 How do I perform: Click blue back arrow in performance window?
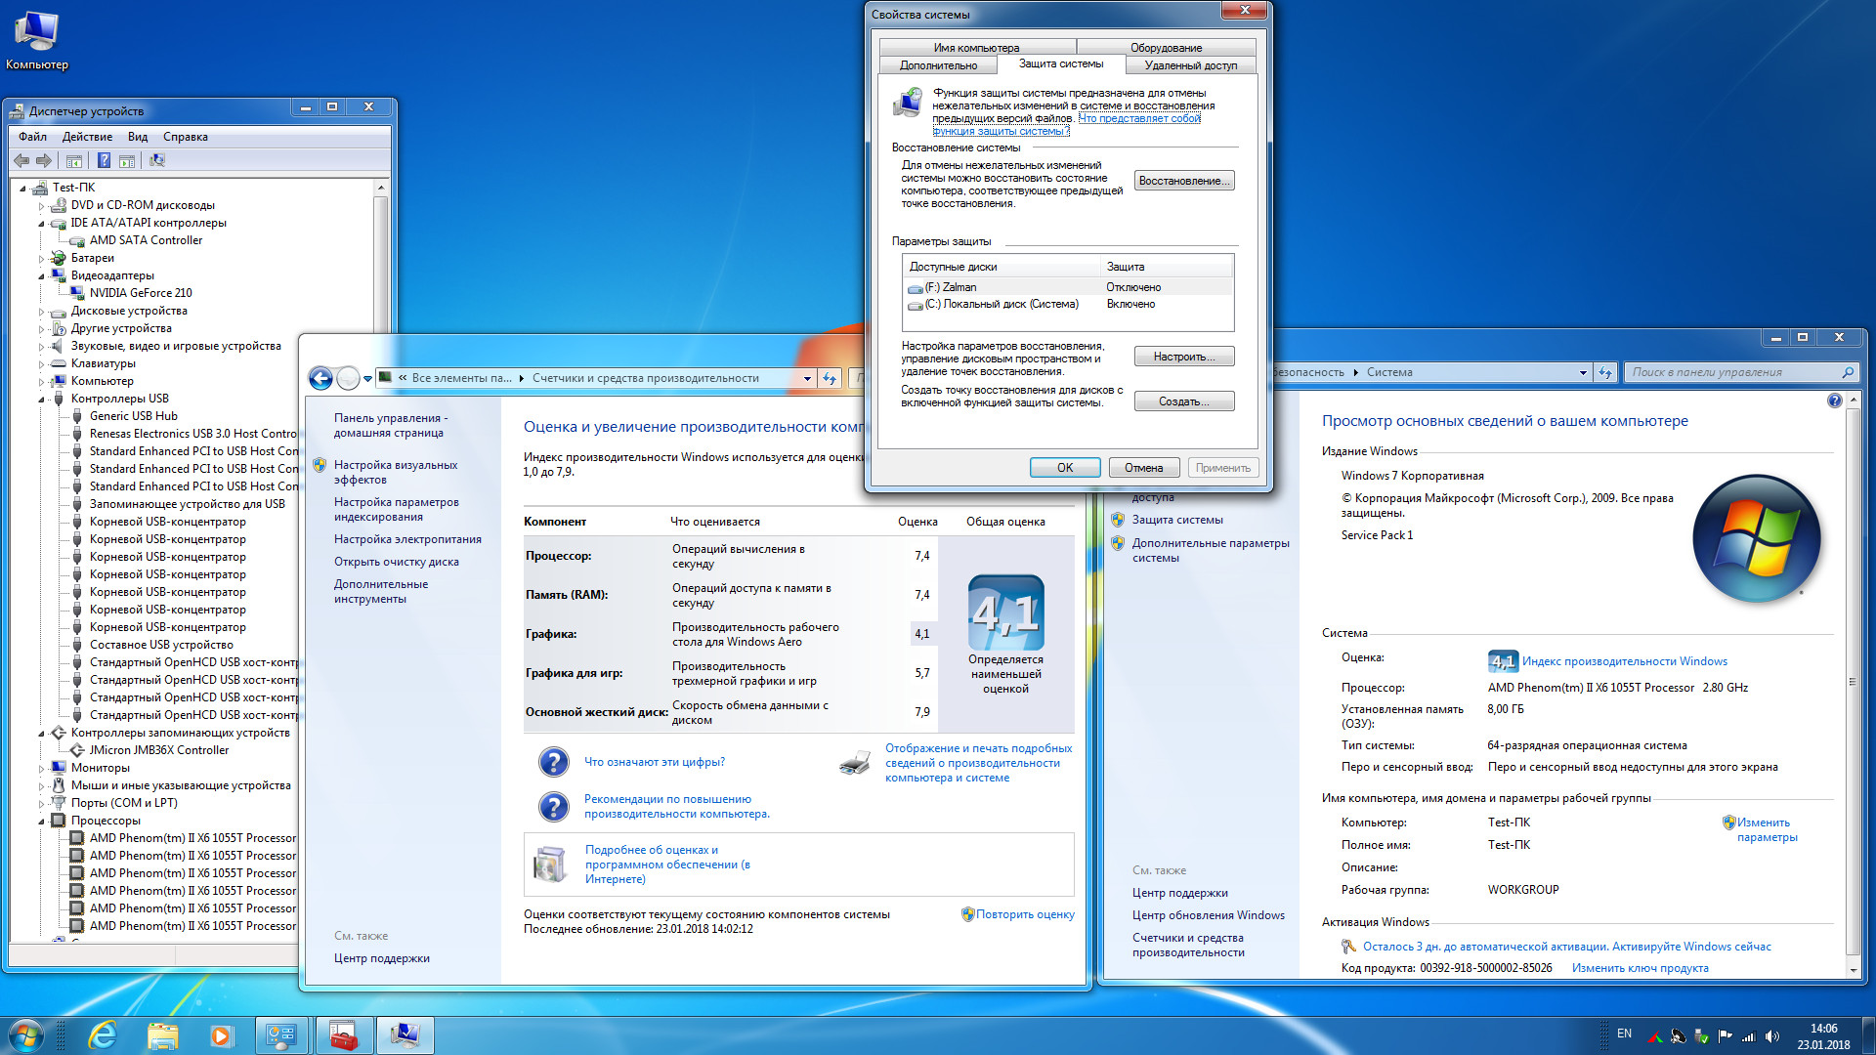(320, 378)
